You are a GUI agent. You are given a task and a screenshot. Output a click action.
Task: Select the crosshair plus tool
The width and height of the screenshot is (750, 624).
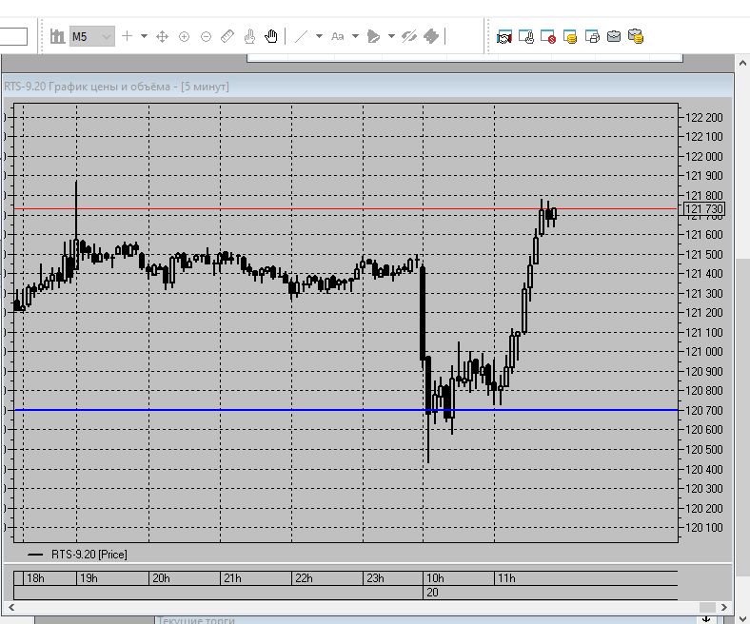(127, 36)
